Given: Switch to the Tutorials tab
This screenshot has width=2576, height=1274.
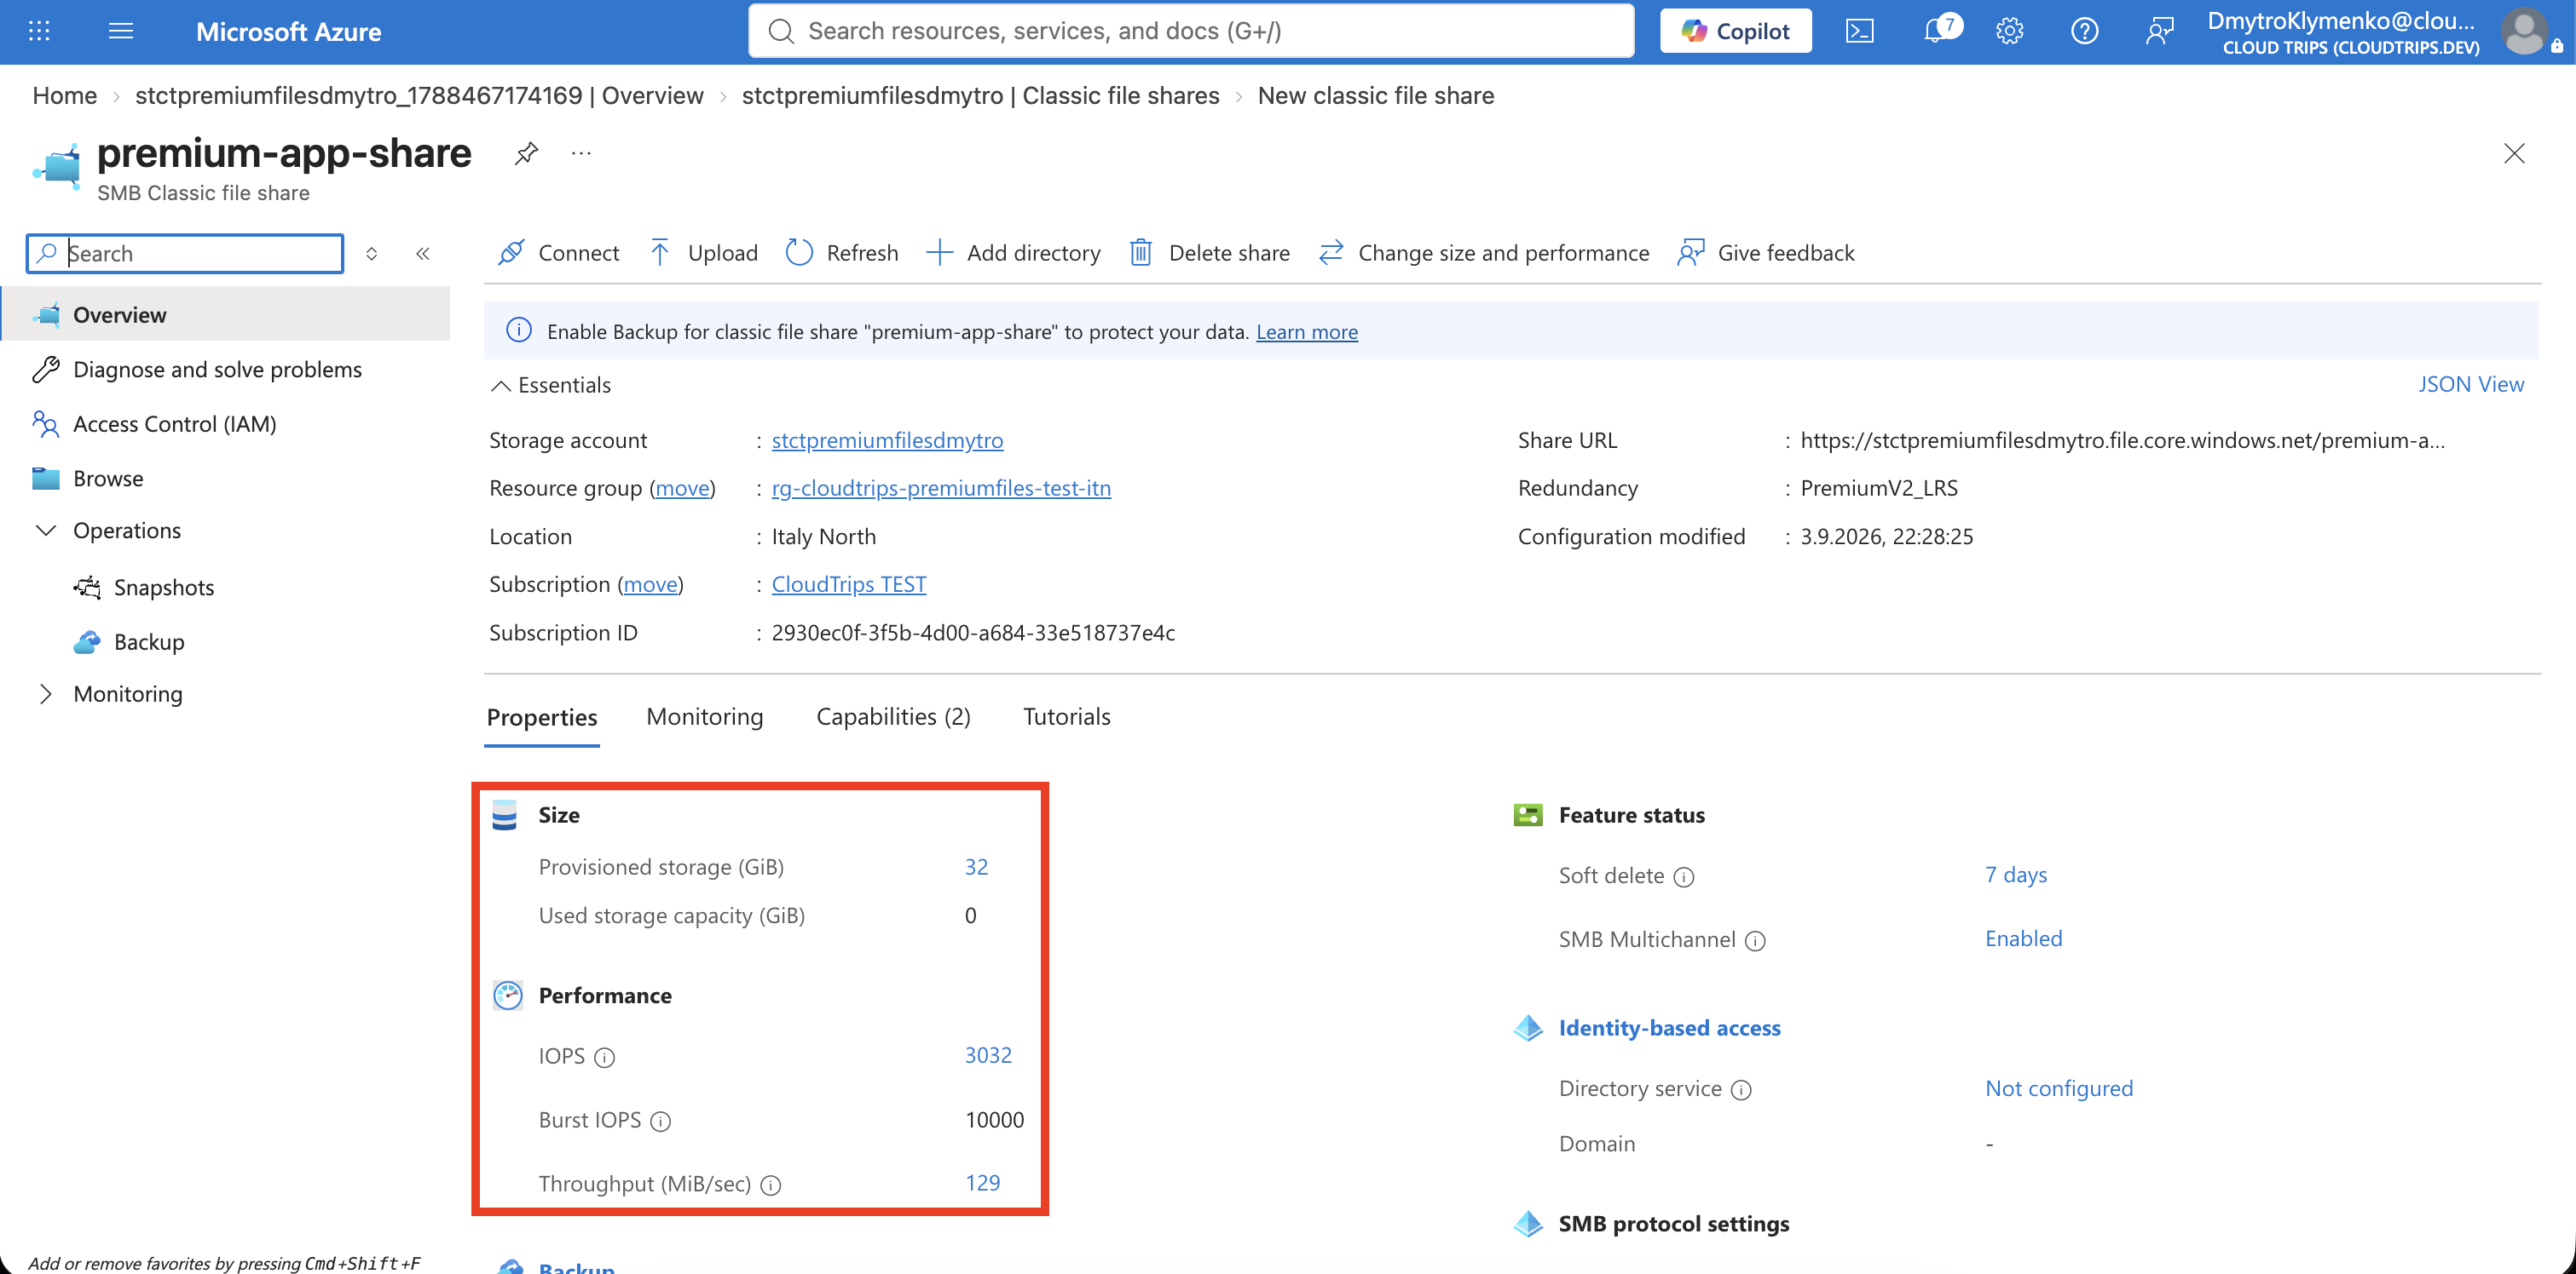Looking at the screenshot, I should pyautogui.click(x=1066, y=716).
